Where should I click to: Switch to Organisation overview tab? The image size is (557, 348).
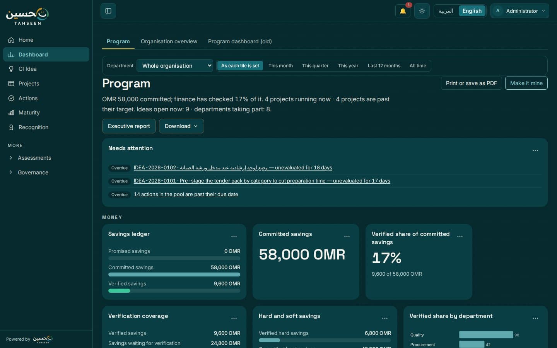tap(169, 41)
